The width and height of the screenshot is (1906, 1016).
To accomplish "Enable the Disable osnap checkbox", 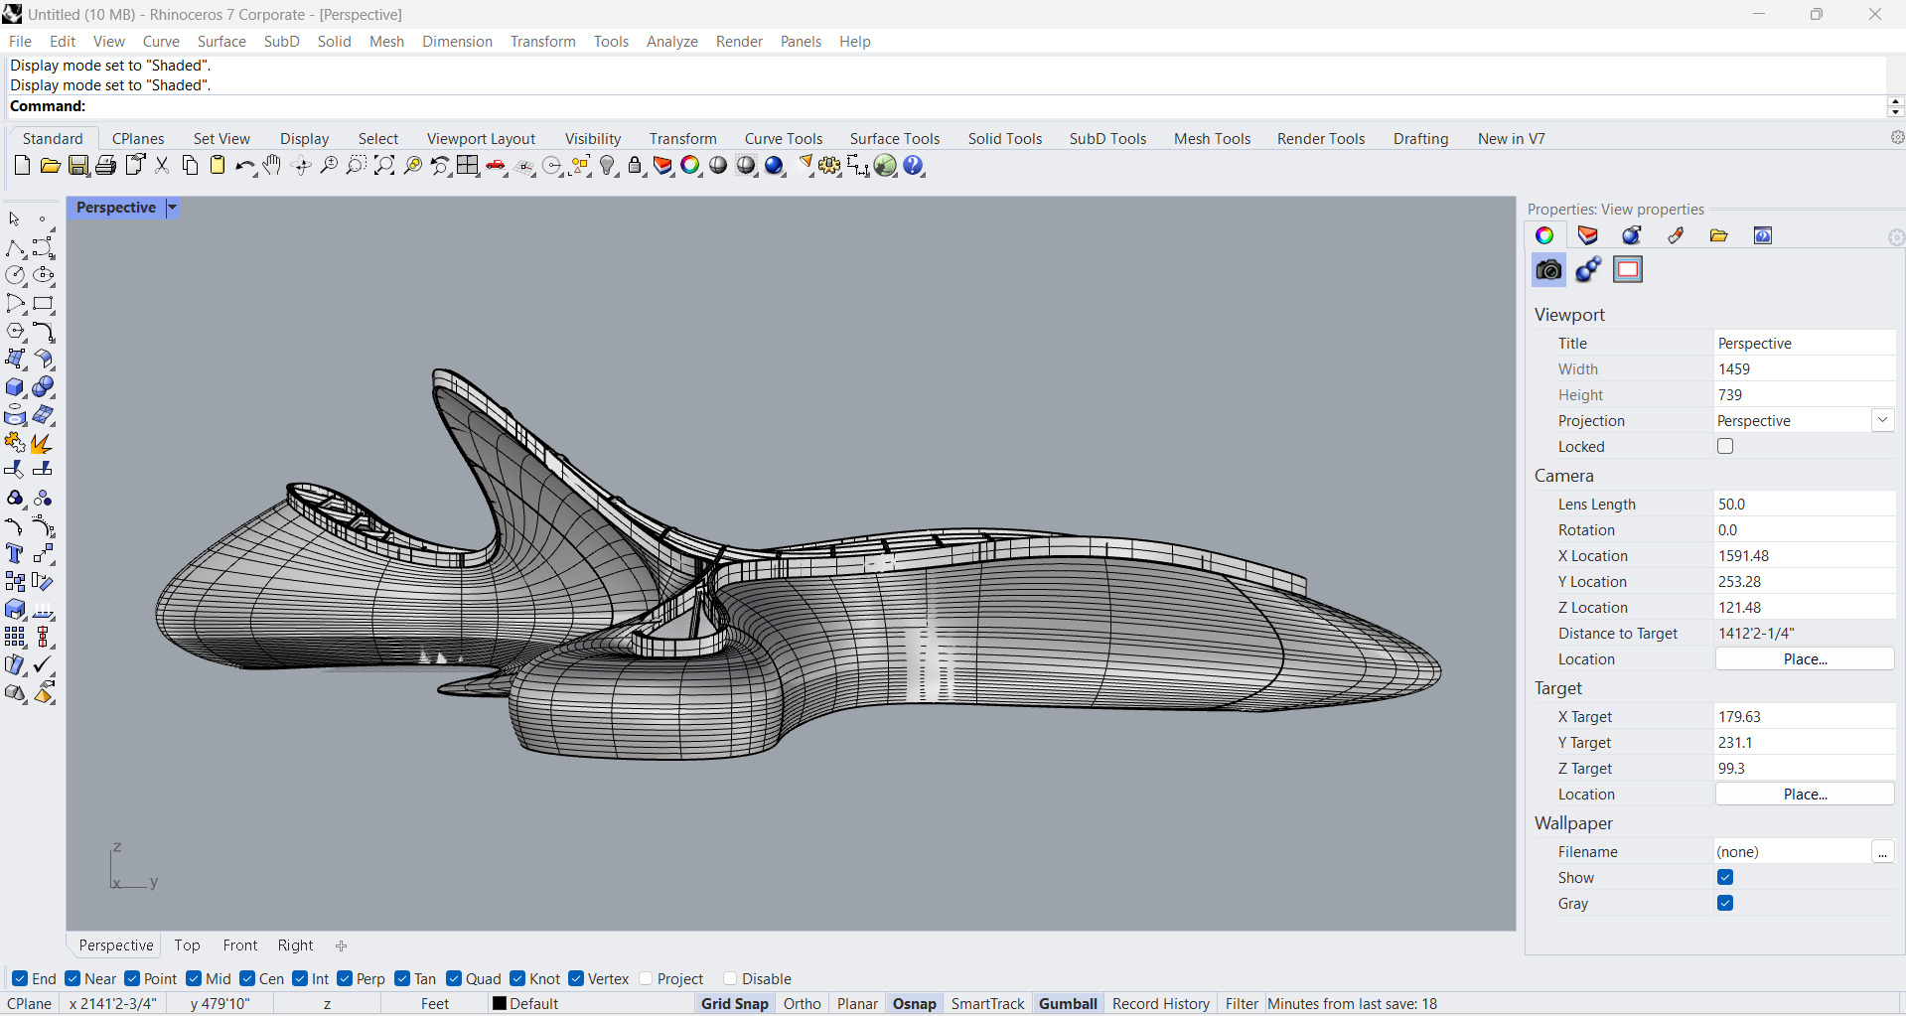I will (730, 978).
